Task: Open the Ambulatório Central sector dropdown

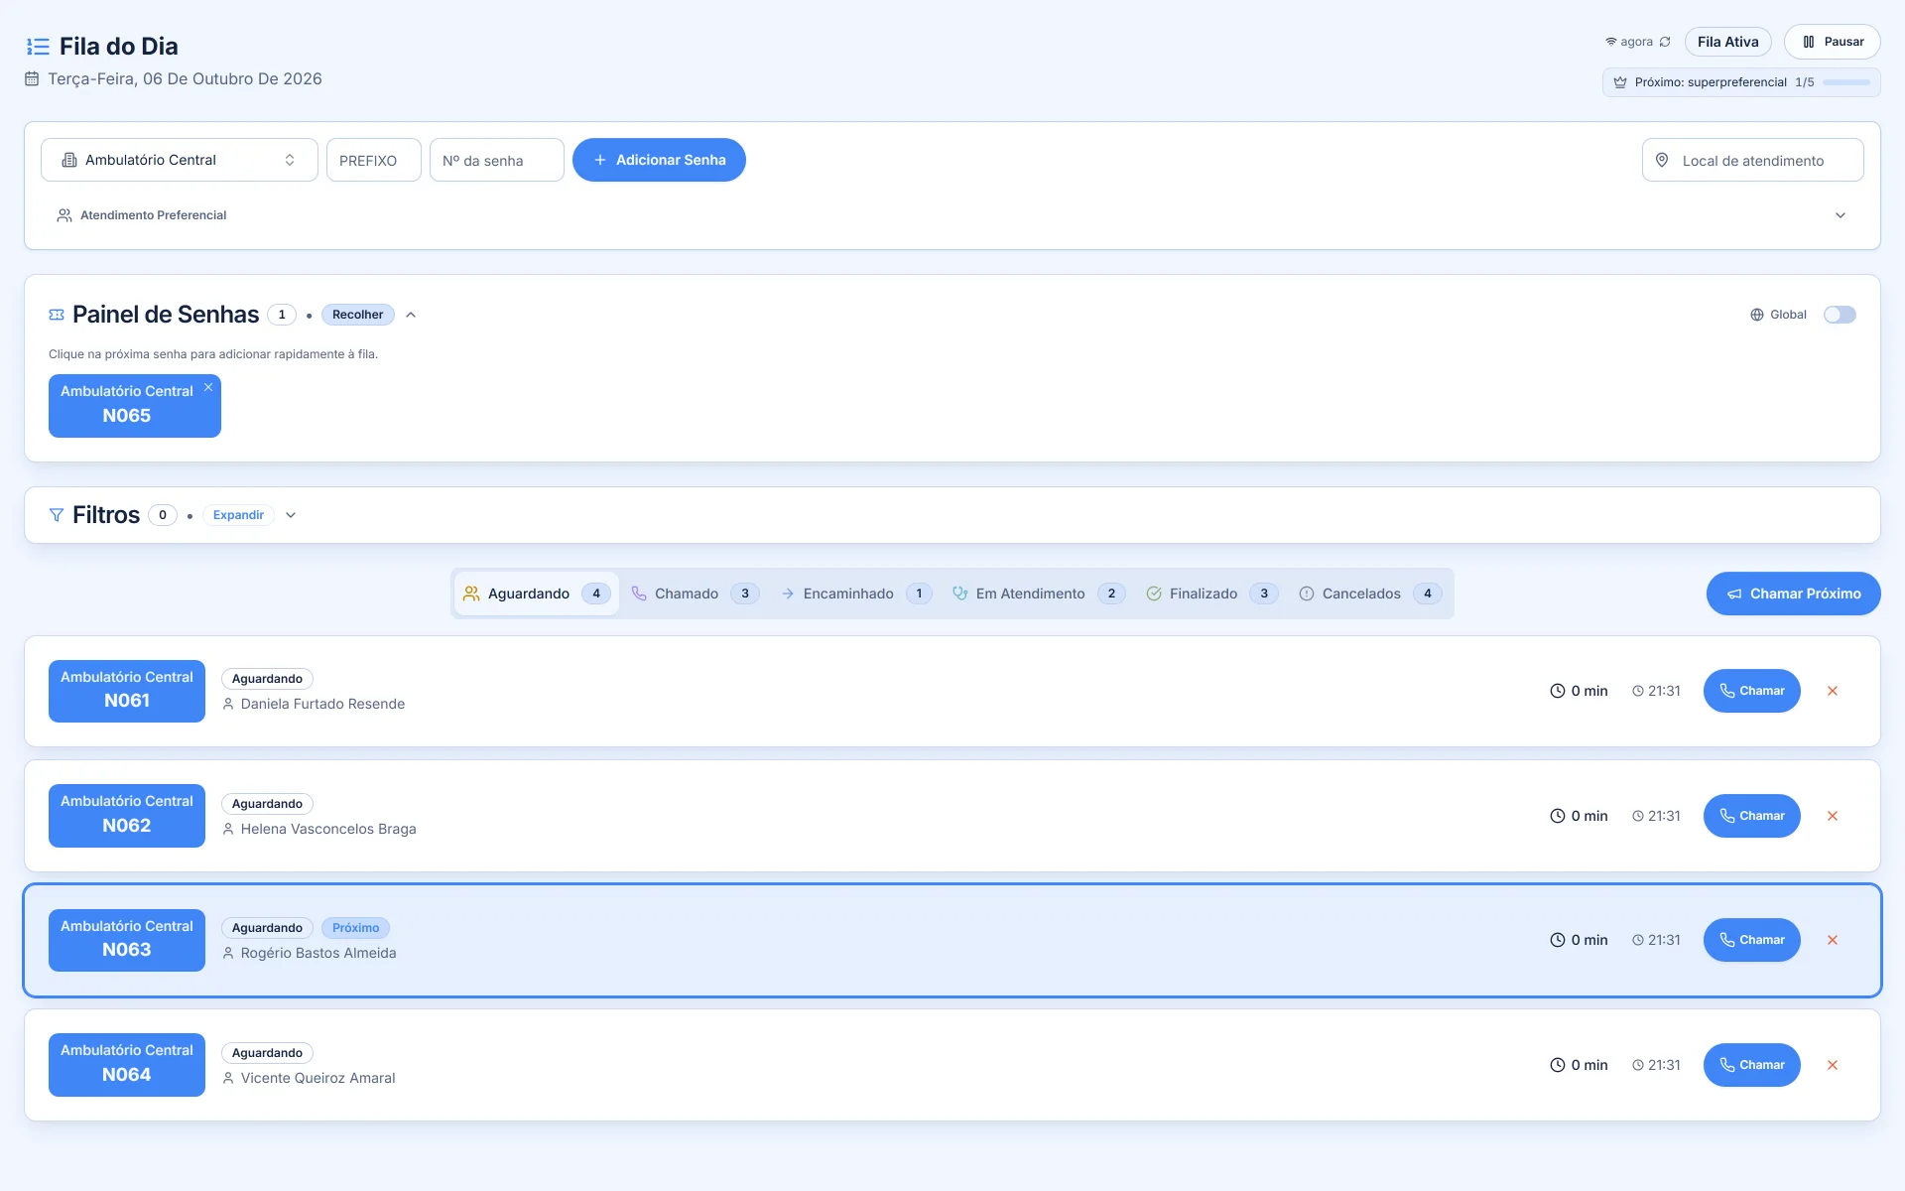Action: point(180,160)
